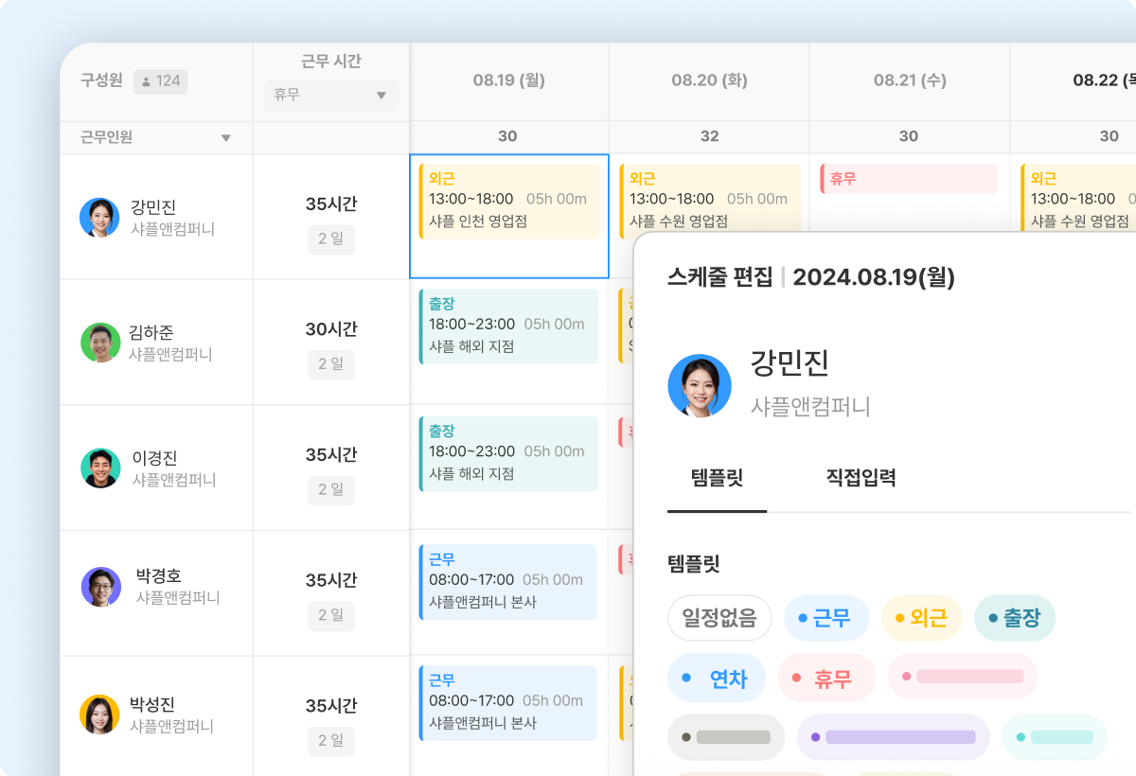Image resolution: width=1136 pixels, height=776 pixels.
Task: Click the 박경호 name in member list
Action: 158,575
